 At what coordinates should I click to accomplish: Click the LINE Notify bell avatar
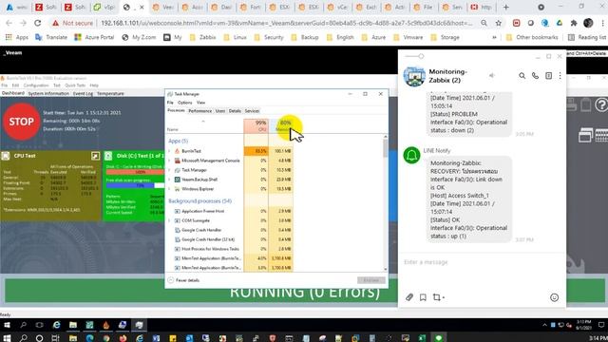[411, 156]
